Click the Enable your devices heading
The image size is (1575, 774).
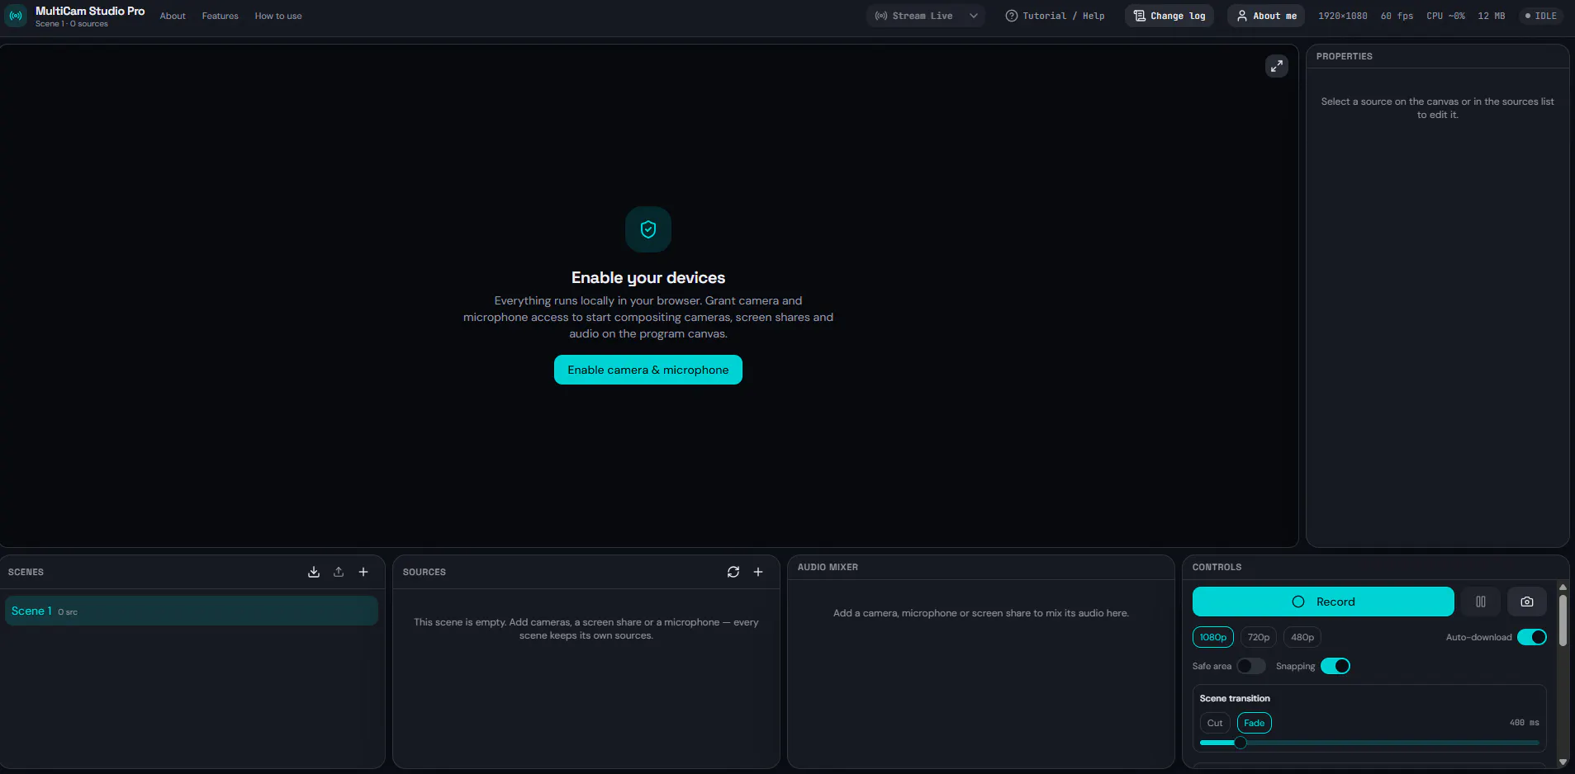tap(648, 277)
